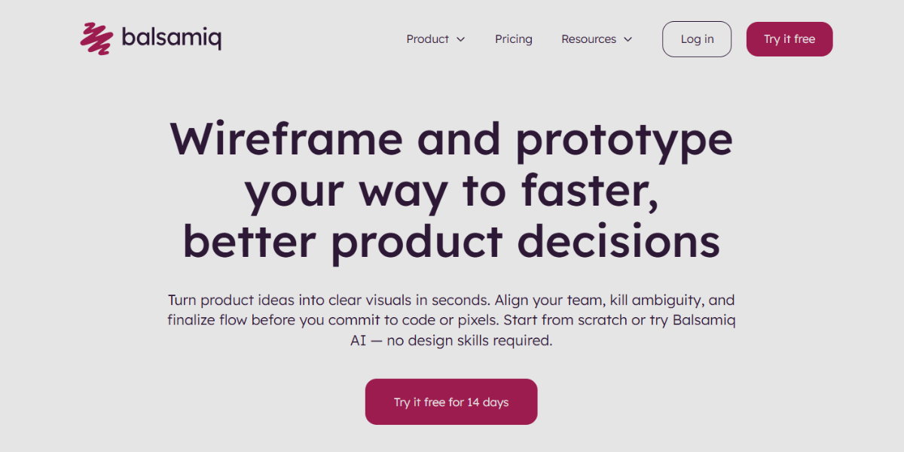
Task: Open the Resources menu
Action: tap(588, 39)
